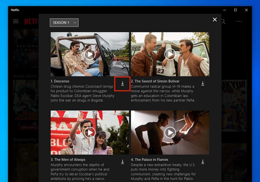This screenshot has height=182, width=260.
Task: Play episode "Descenso"
Action: 89,54
